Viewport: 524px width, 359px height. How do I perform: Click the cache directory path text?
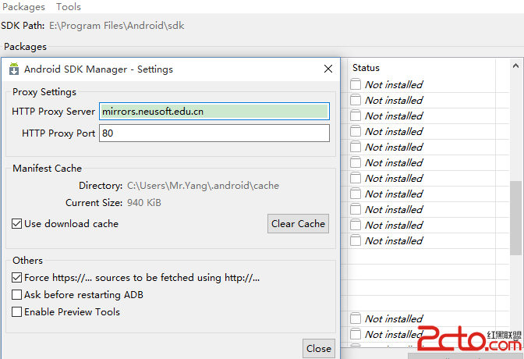click(203, 186)
